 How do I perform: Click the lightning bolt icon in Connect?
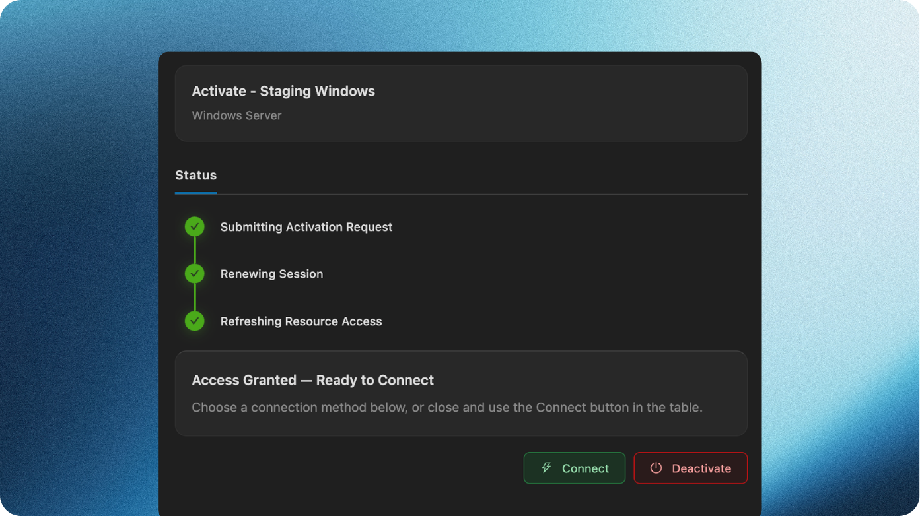pos(546,468)
